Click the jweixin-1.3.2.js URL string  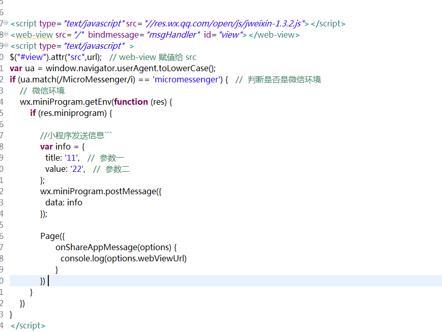(x=225, y=24)
